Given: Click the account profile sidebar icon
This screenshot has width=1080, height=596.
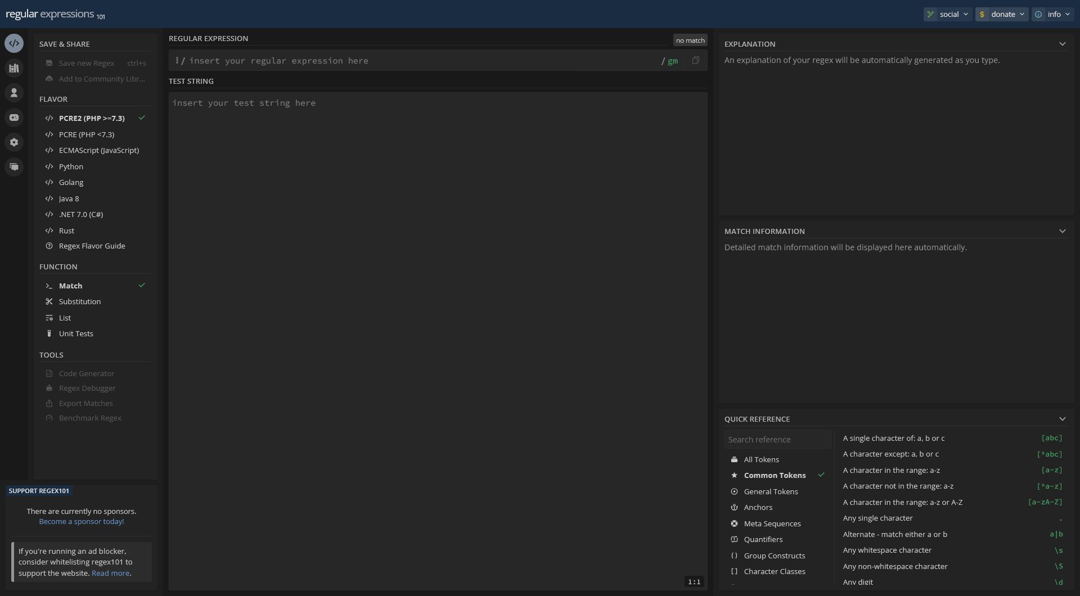Looking at the screenshot, I should coord(14,93).
